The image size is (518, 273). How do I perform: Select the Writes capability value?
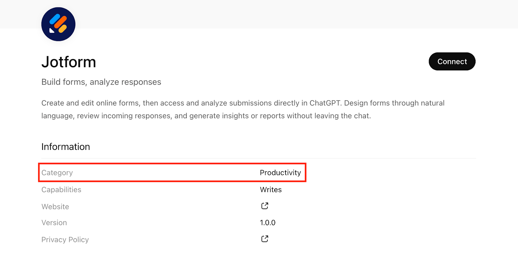click(x=271, y=190)
